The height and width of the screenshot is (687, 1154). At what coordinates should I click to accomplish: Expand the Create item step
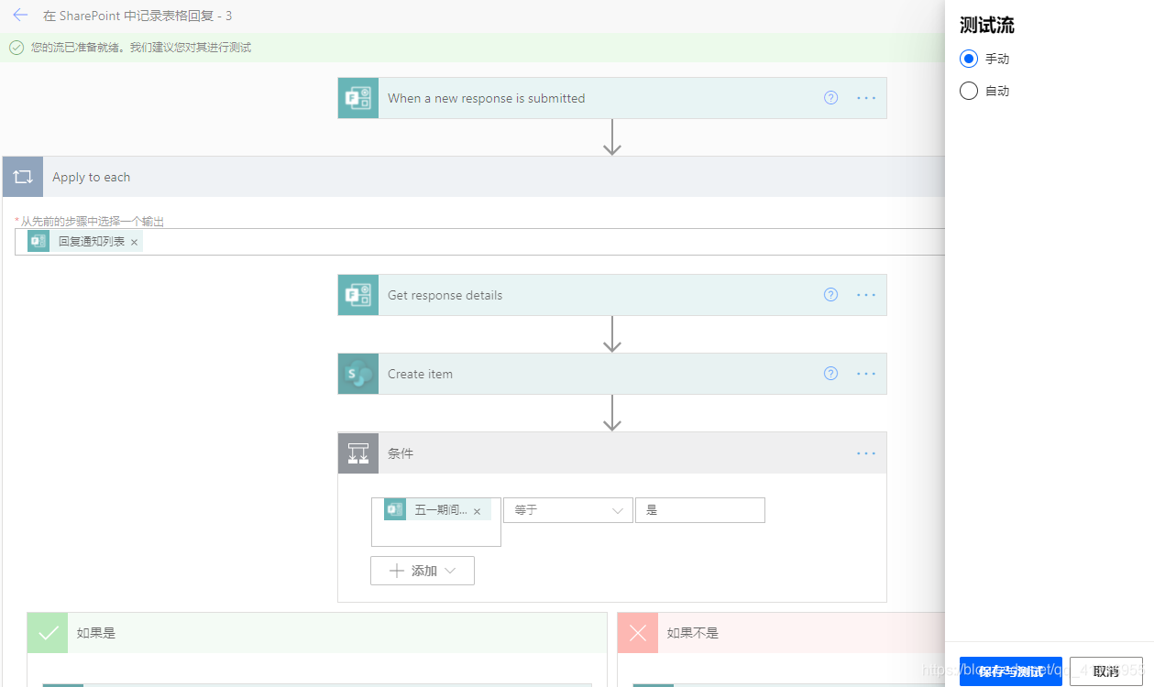(612, 374)
